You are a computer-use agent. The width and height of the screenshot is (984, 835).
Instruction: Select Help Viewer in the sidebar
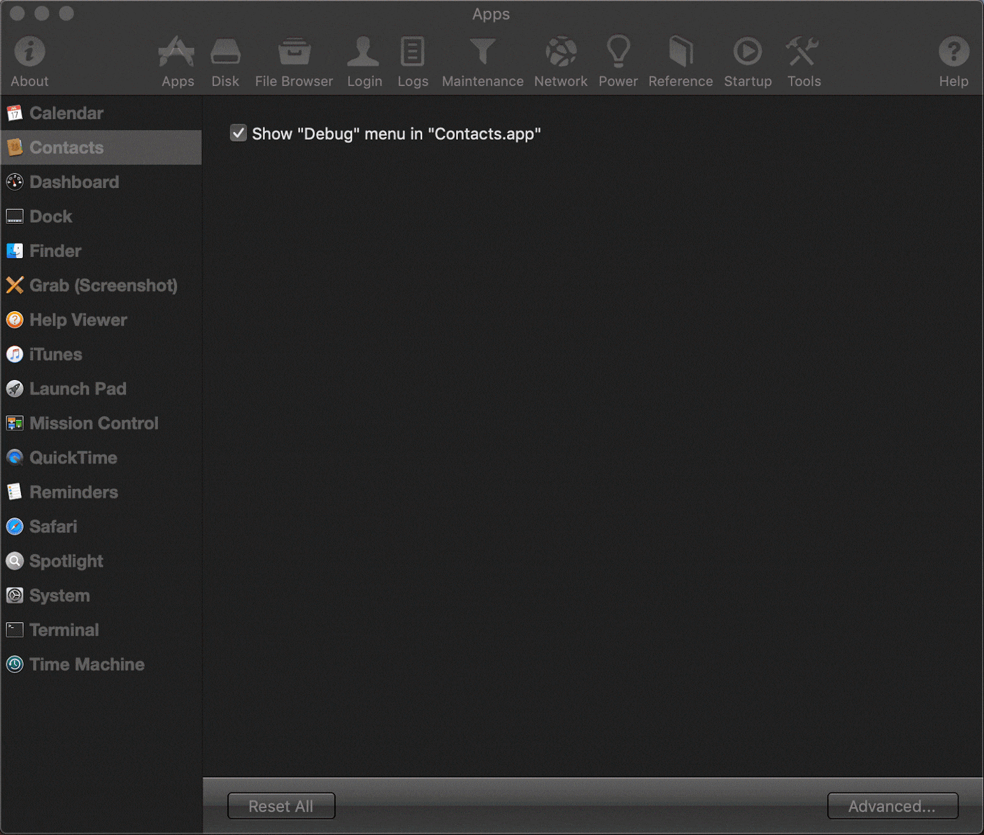tap(101, 320)
